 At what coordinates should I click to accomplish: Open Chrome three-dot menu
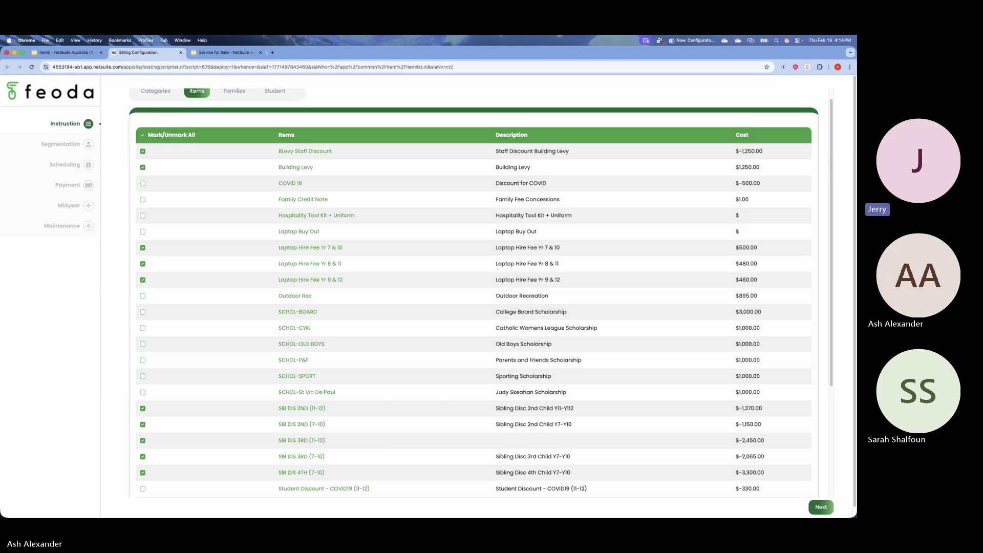tap(850, 67)
